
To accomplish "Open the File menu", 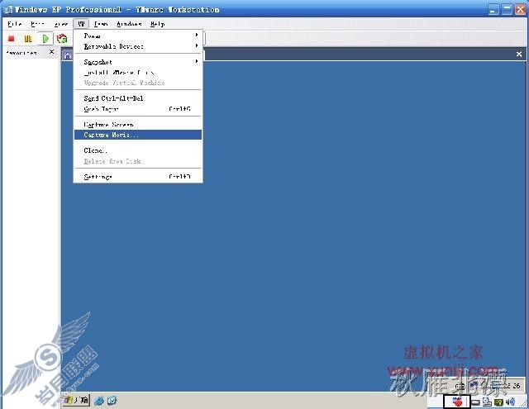I will point(15,24).
